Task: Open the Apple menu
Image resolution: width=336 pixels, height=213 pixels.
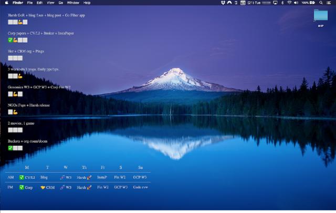Action: 6,3
